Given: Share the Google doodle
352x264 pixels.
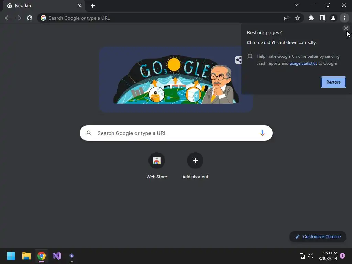Looking at the screenshot, I should (239, 60).
